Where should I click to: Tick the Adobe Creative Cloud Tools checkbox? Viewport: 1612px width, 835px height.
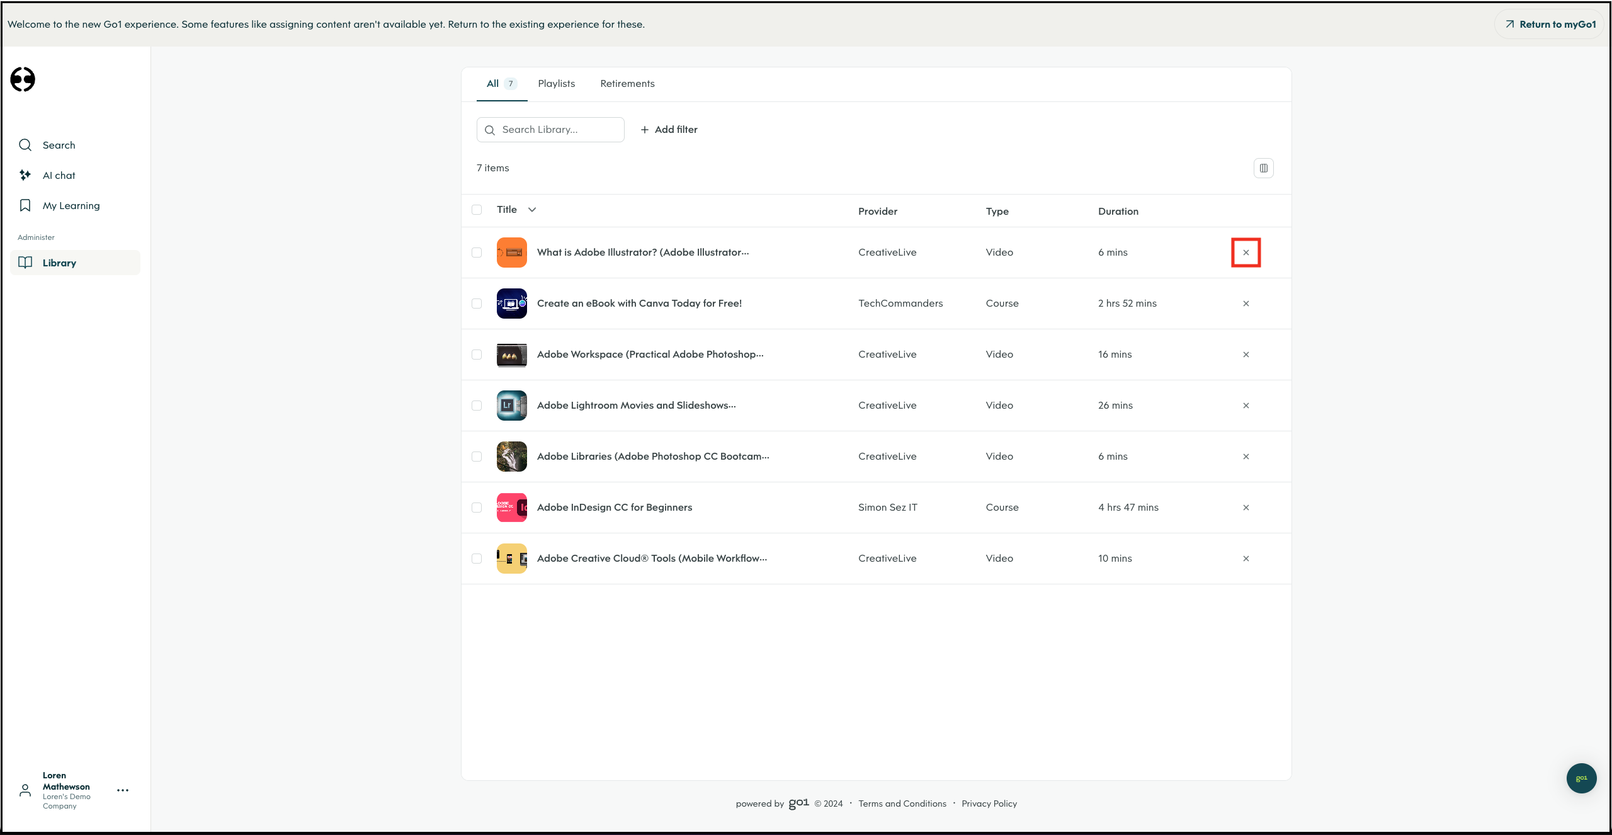(477, 559)
